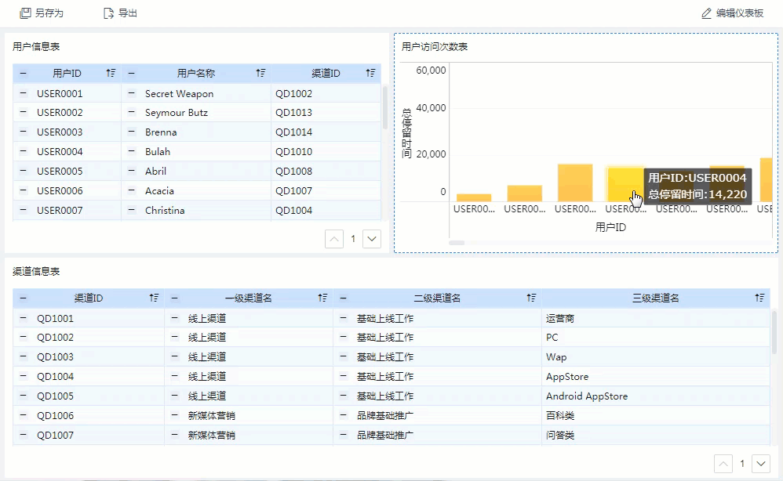Click the 用户信息表 panel title

(36, 46)
